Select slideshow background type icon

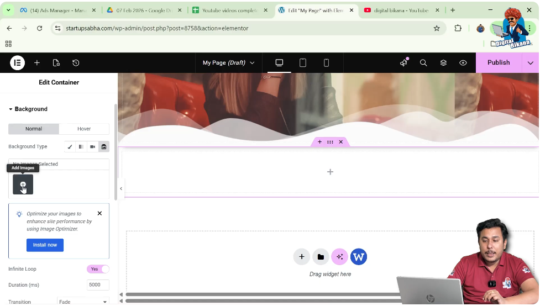104,146
